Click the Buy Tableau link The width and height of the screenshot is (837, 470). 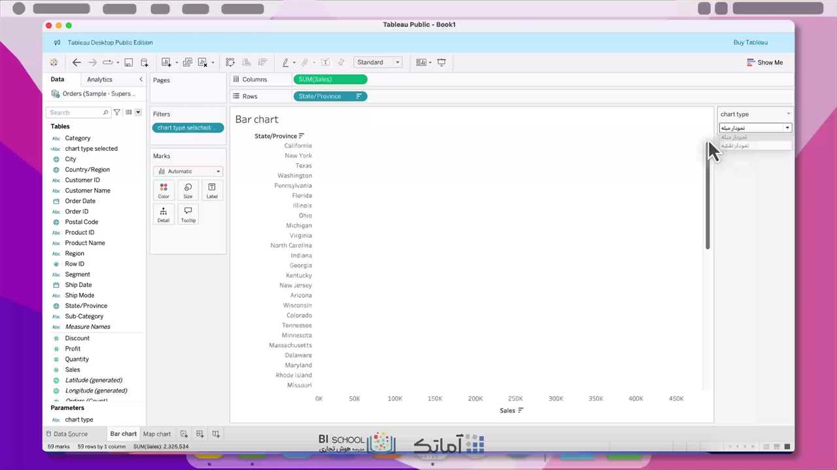pos(750,42)
